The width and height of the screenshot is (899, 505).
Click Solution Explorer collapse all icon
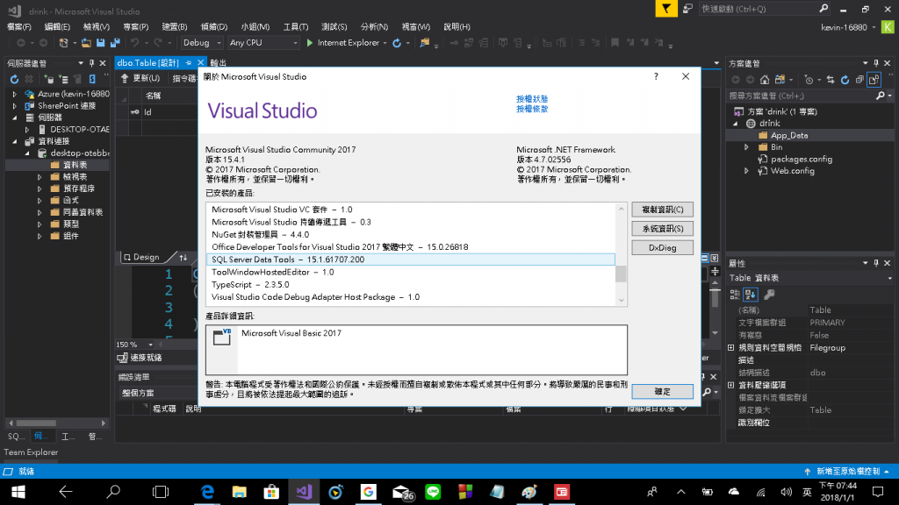[859, 80]
